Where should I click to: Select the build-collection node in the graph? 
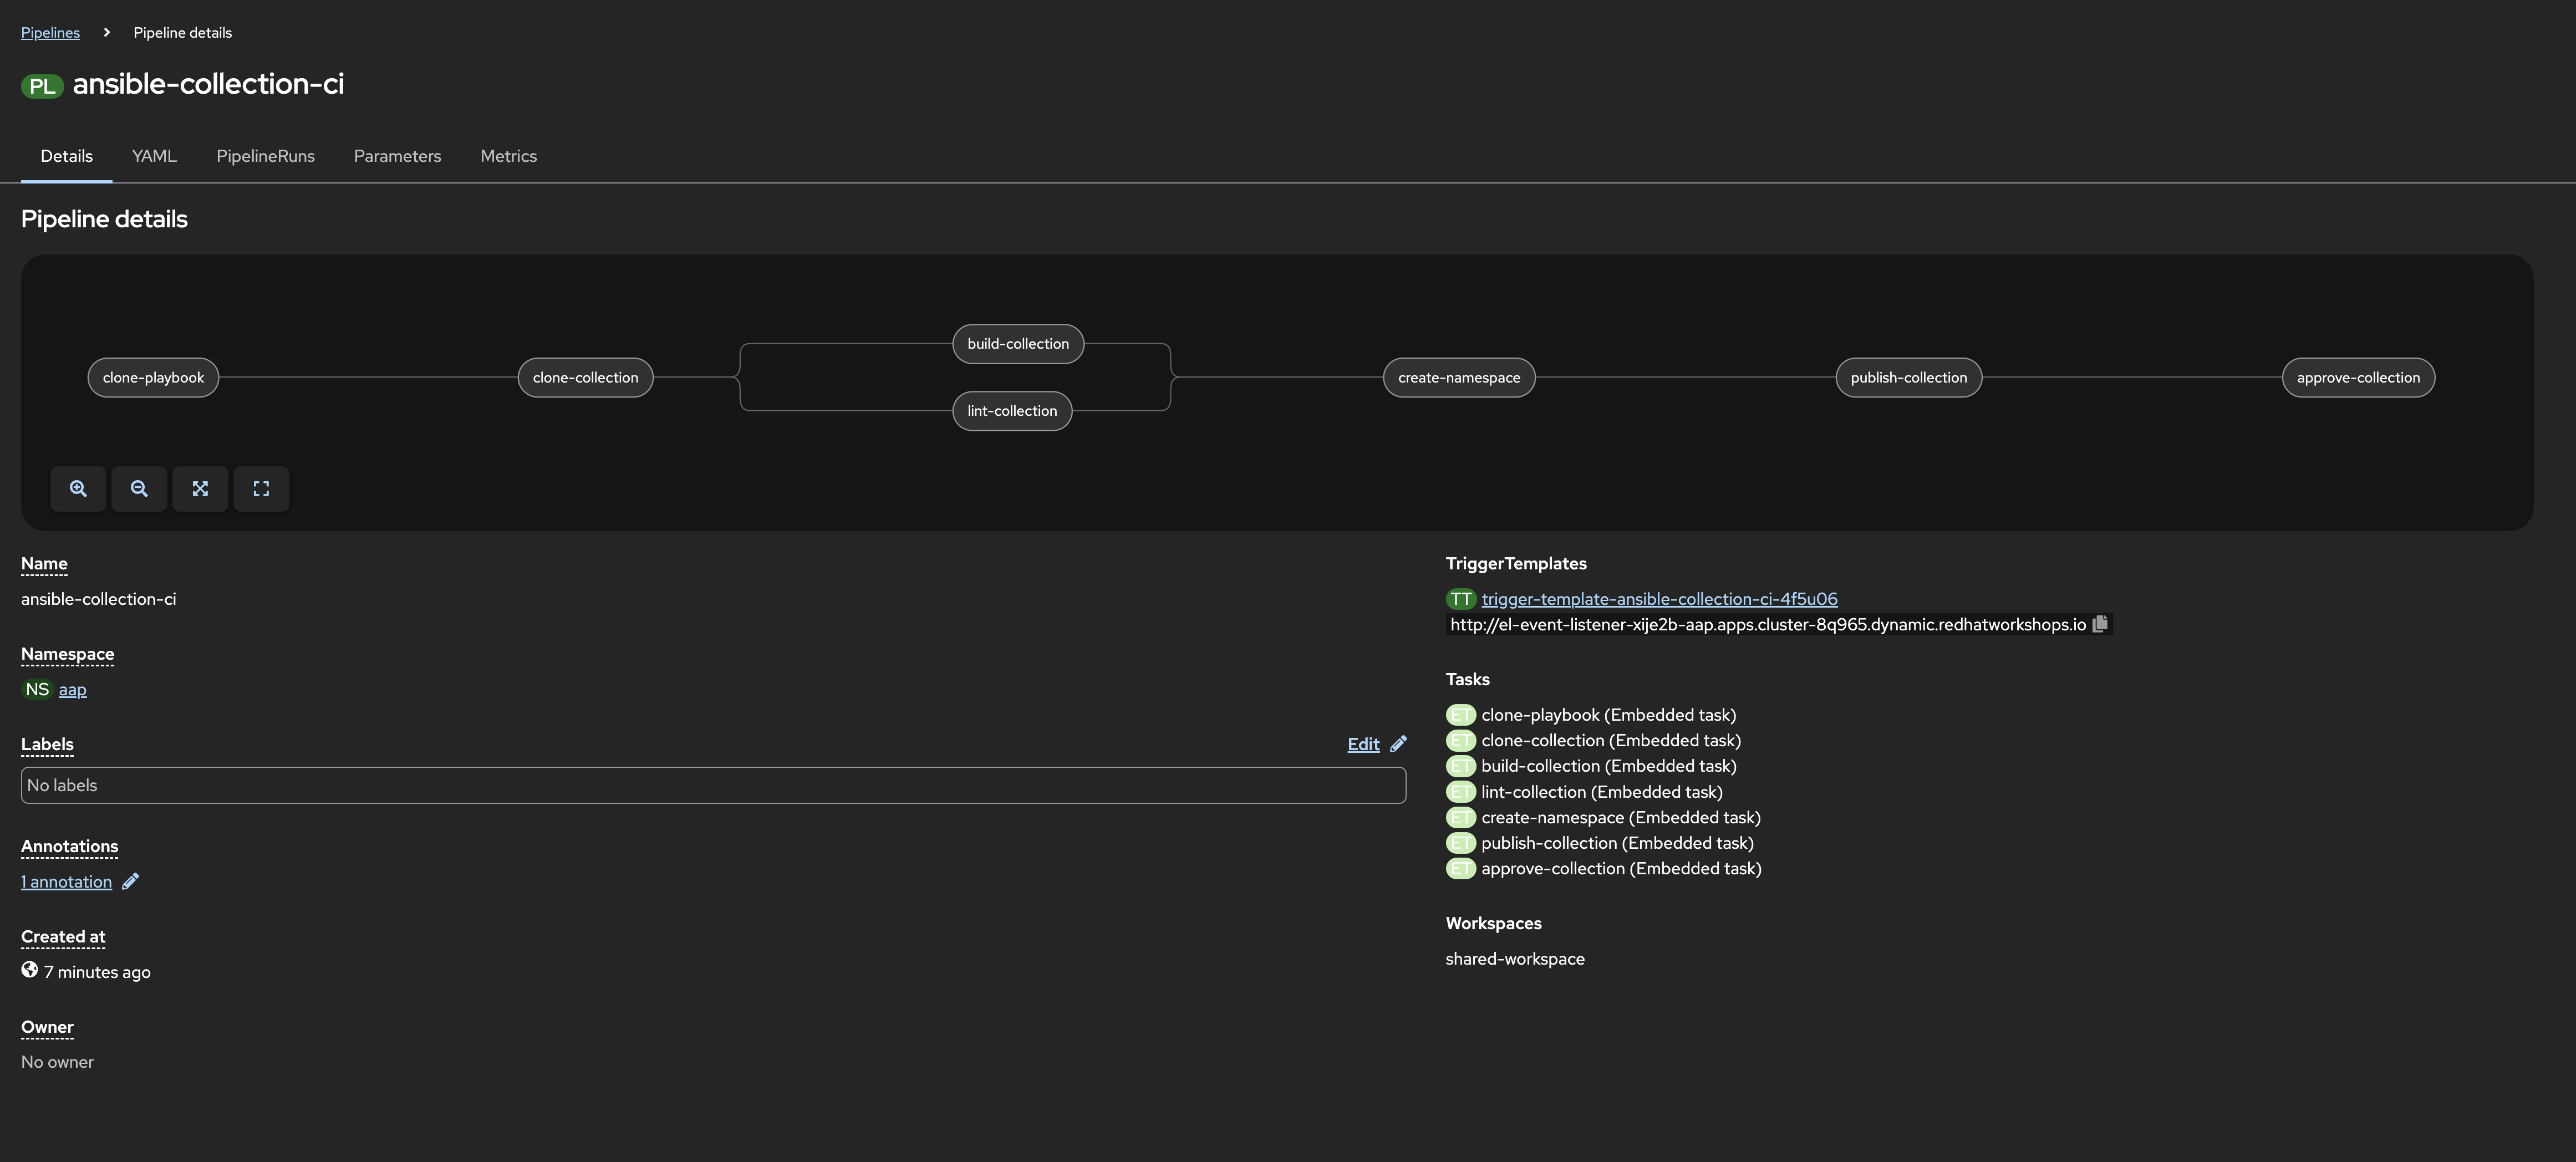[1017, 344]
